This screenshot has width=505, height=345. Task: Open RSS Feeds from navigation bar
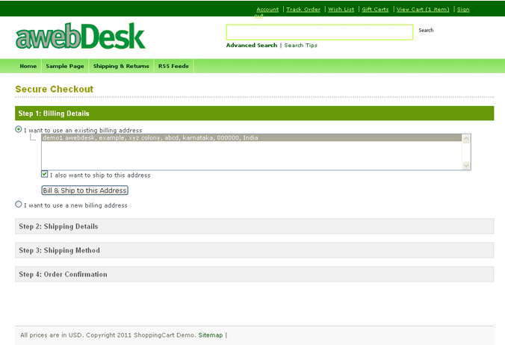tap(173, 66)
